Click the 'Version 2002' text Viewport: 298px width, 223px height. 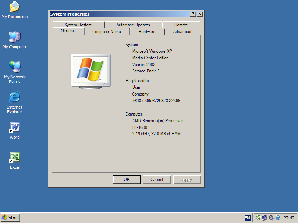(x=144, y=64)
